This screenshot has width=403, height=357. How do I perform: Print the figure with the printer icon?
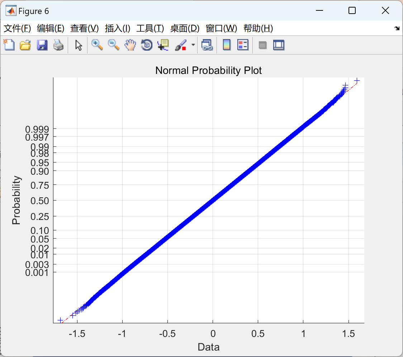(58, 45)
